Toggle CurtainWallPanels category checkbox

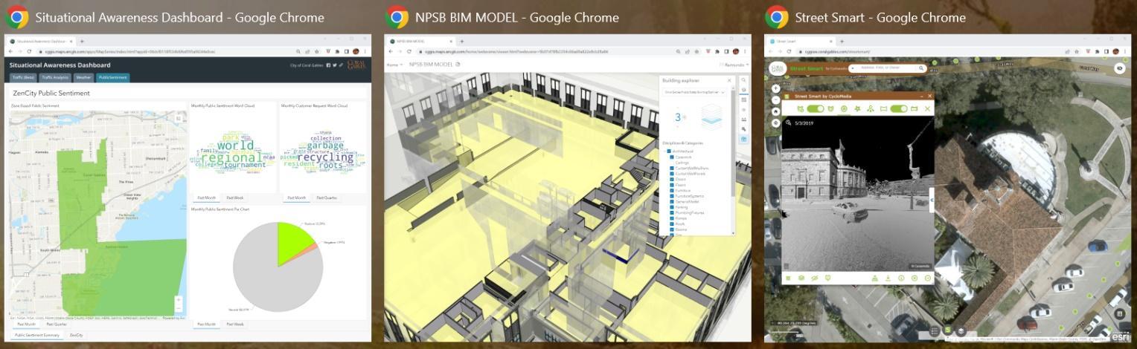(672, 174)
